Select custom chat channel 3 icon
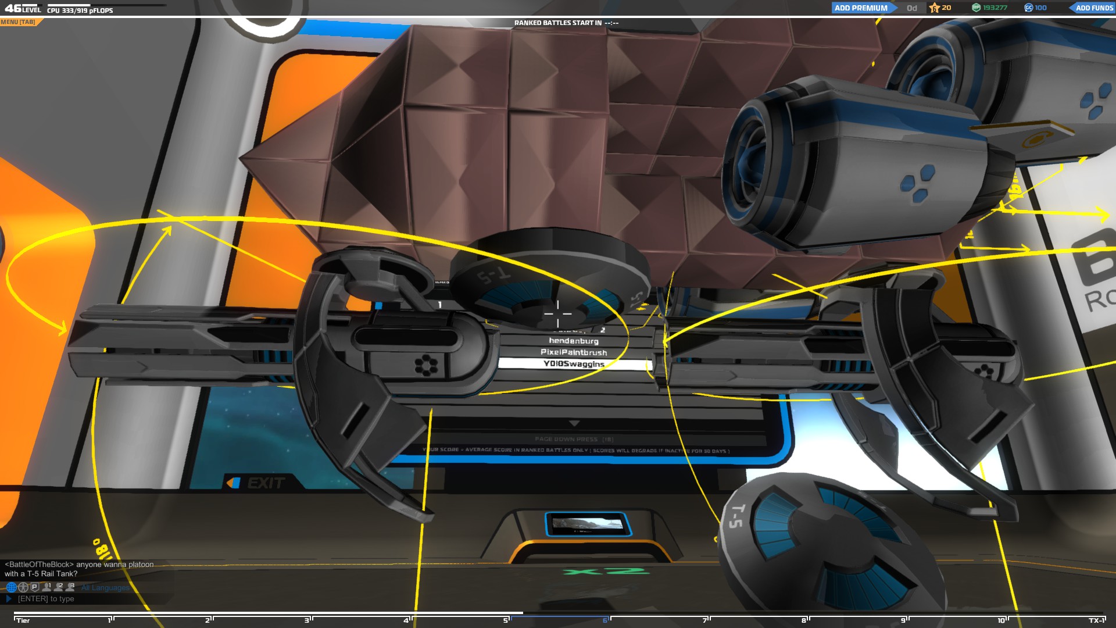The width and height of the screenshot is (1116, 628). [70, 587]
